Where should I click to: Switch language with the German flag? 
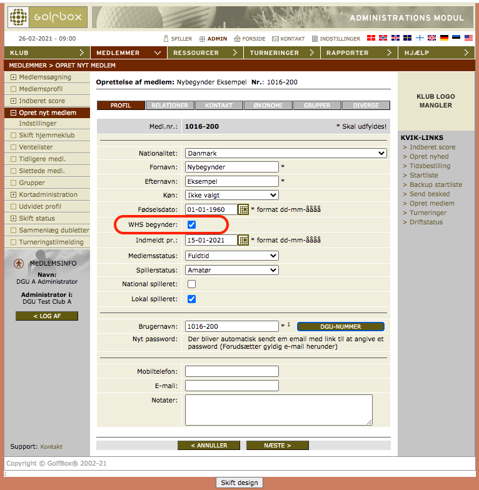point(444,39)
